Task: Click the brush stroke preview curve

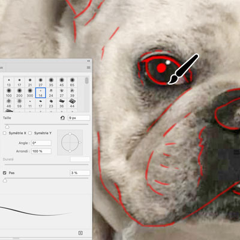Action: (x=36, y=212)
